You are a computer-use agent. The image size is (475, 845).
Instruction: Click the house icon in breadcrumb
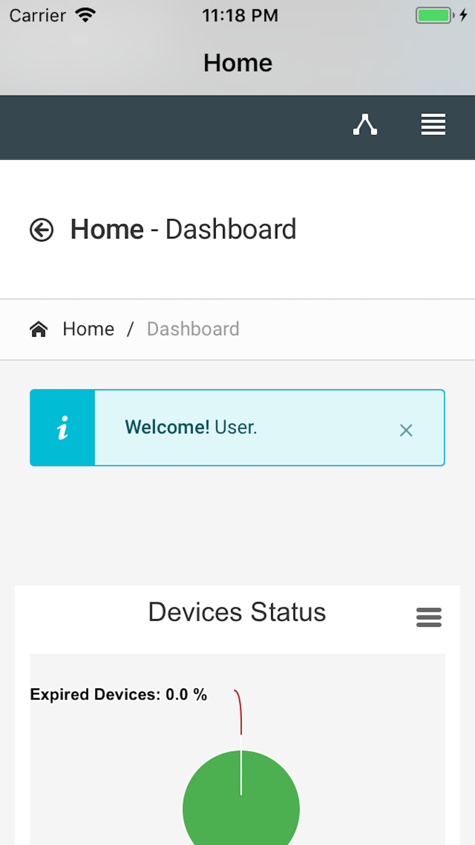[x=39, y=329]
